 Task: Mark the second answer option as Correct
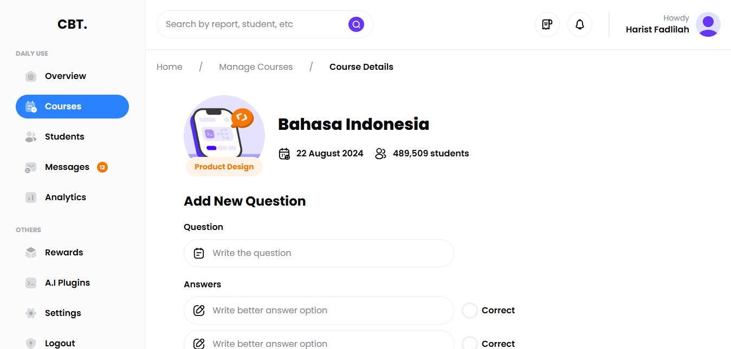469,344
